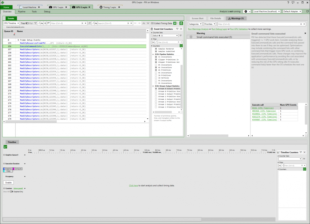Click the search magnifier icon
Image resolution: width=310 pixels, height=224 pixels.
click(89, 23)
